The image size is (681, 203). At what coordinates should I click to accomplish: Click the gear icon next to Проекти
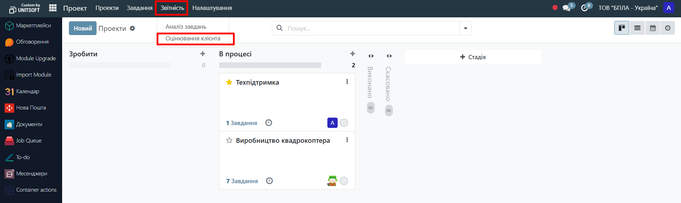tap(132, 28)
